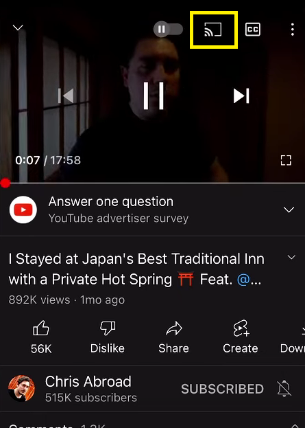
Task: Enter fullscreen mode
Action: [x=286, y=160]
